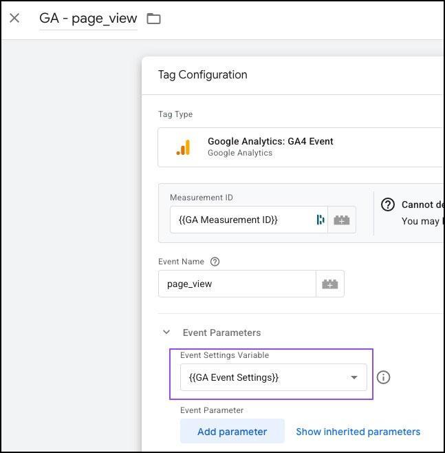Click the Measurement ID label
Viewport: 445px width, 453px height.
pos(201,198)
